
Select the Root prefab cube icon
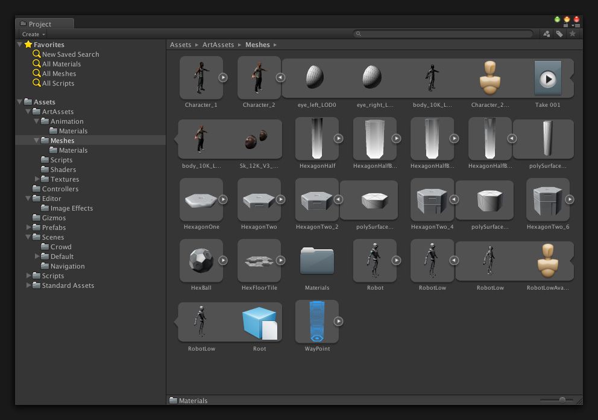click(x=259, y=323)
